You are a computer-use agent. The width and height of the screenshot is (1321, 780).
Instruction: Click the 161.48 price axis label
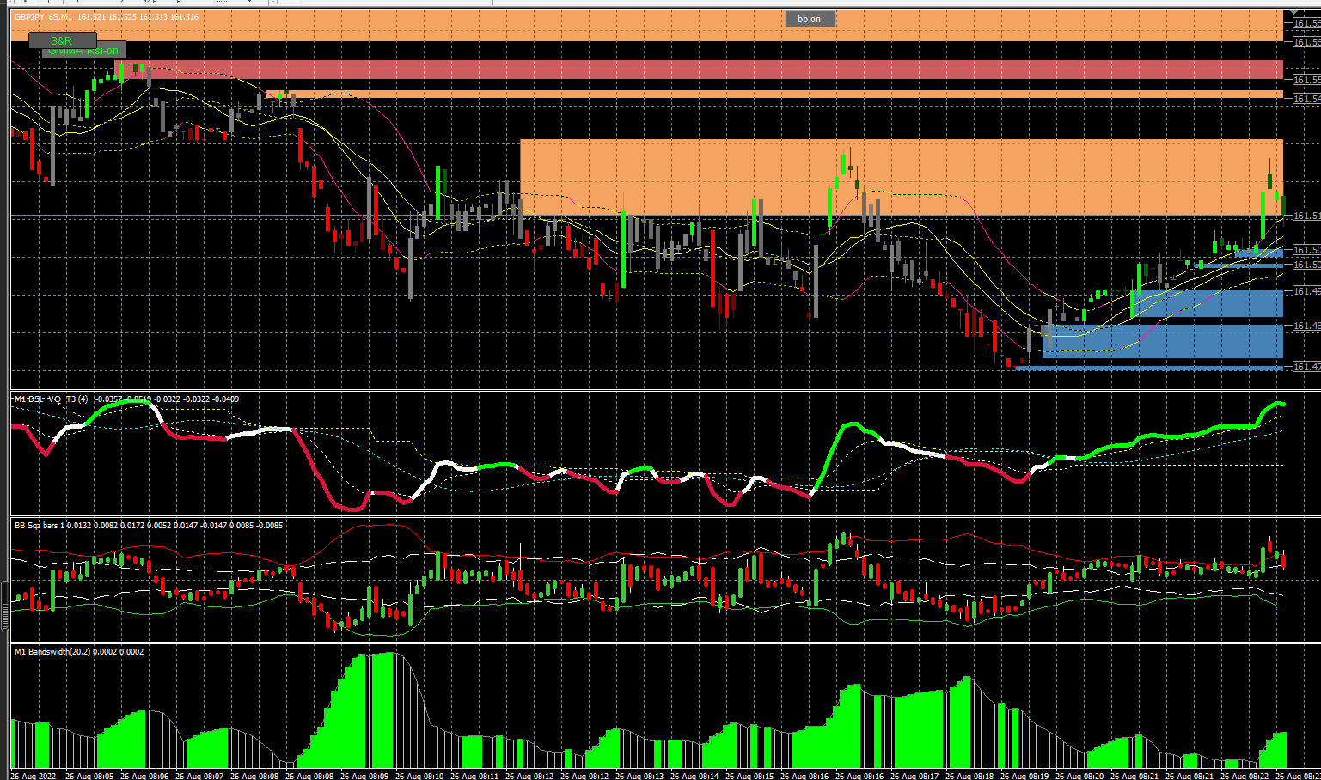[1306, 326]
